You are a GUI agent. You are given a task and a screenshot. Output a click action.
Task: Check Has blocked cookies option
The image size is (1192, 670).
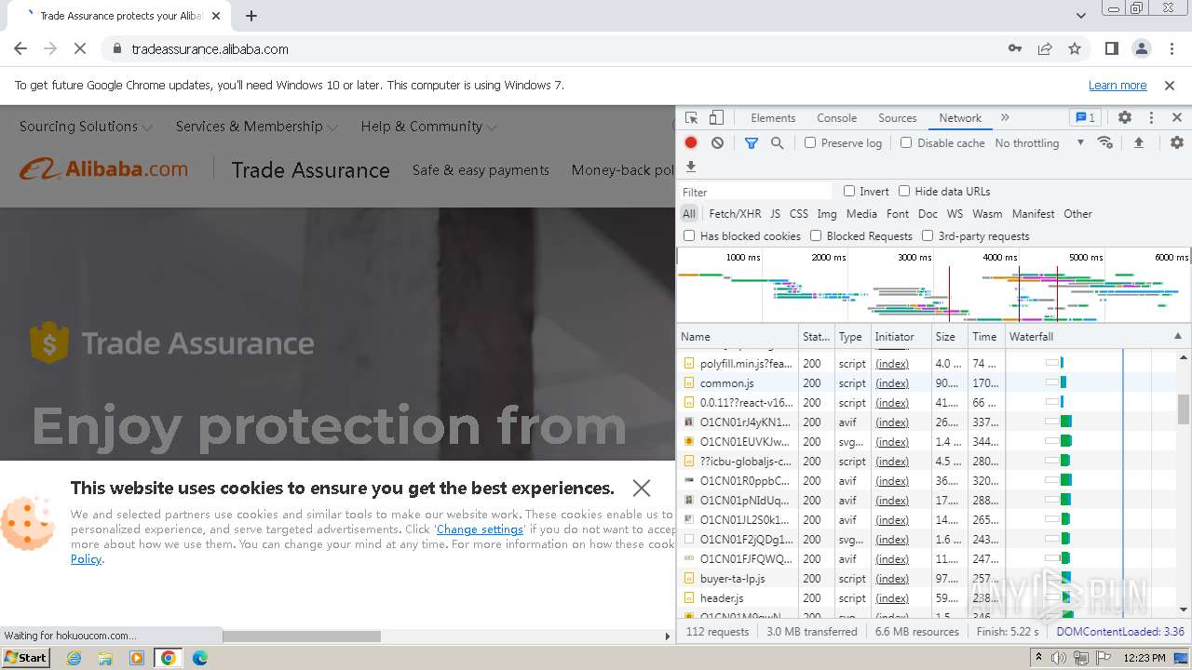tap(689, 236)
